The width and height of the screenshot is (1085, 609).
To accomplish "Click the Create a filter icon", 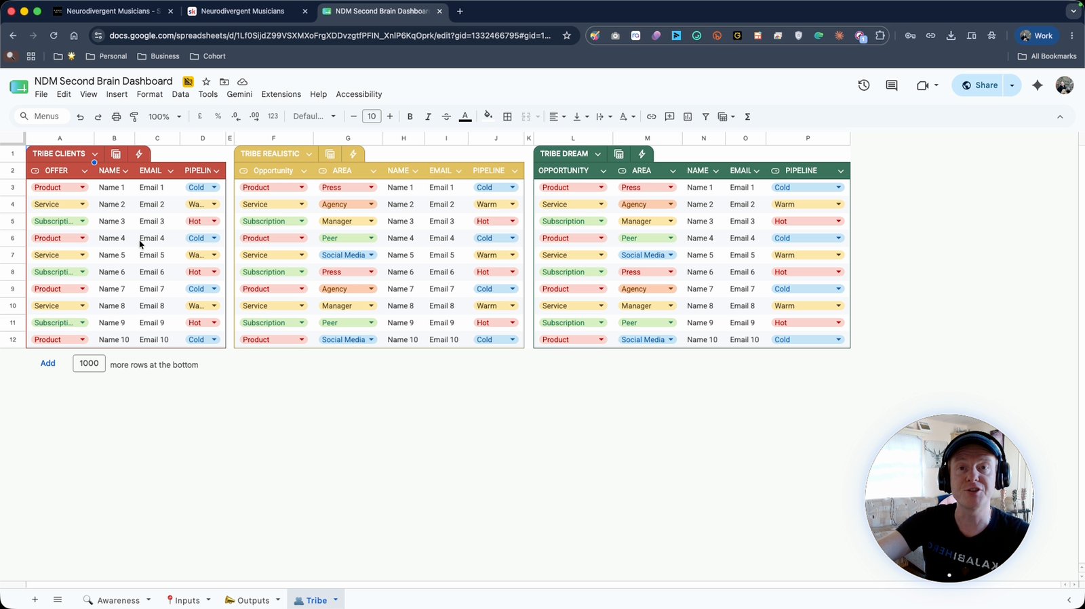I will point(705,117).
